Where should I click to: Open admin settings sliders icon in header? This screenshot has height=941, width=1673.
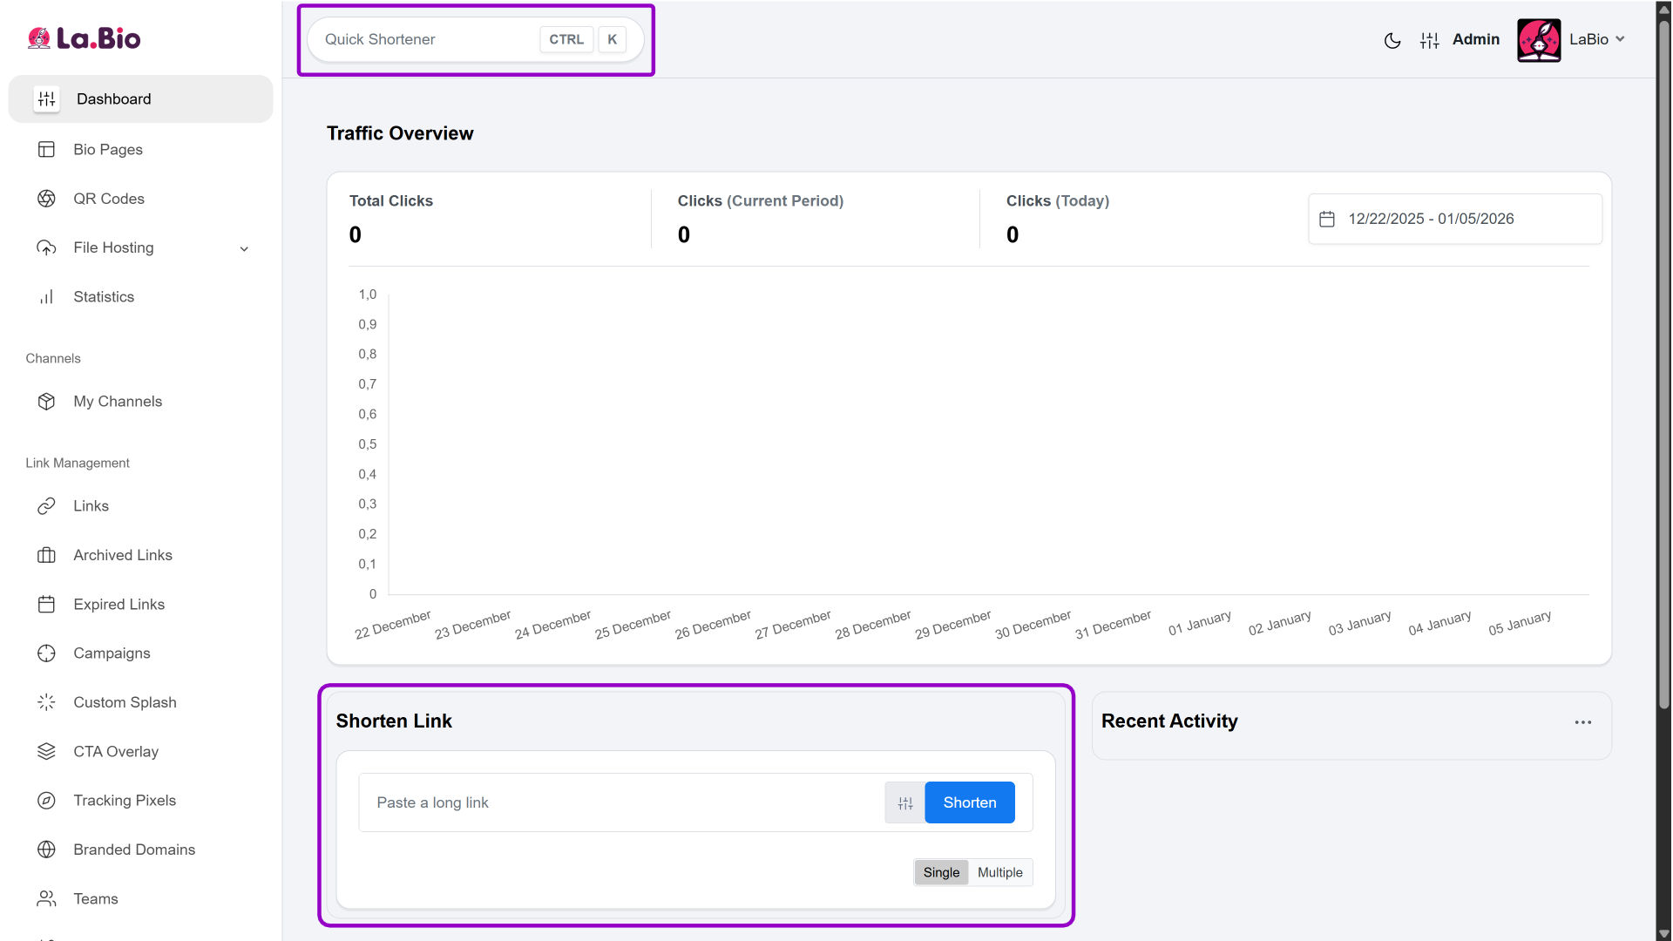click(x=1429, y=40)
